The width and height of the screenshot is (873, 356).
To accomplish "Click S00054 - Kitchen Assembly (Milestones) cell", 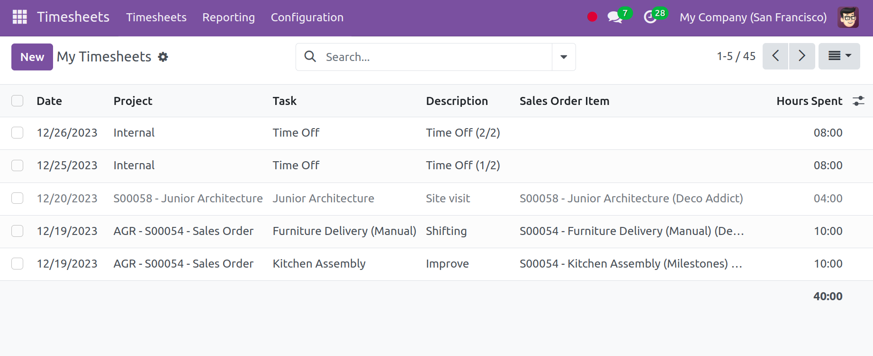I will click(x=631, y=263).
